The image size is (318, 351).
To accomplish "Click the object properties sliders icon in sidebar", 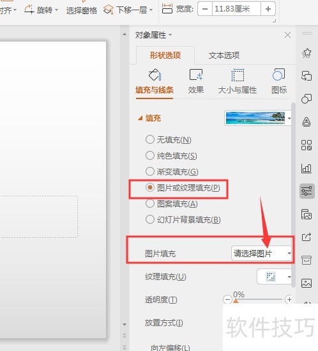I will [307, 191].
